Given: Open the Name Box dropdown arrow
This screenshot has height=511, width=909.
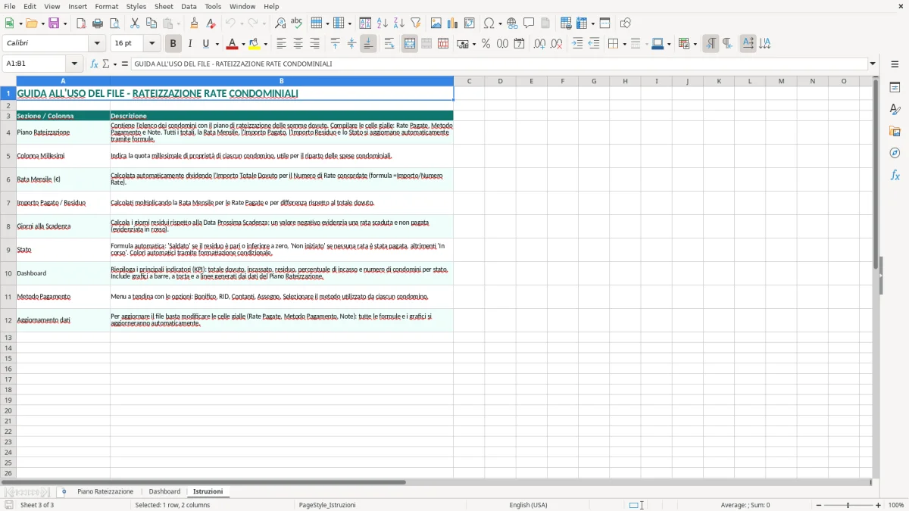Looking at the screenshot, I should click(x=73, y=64).
